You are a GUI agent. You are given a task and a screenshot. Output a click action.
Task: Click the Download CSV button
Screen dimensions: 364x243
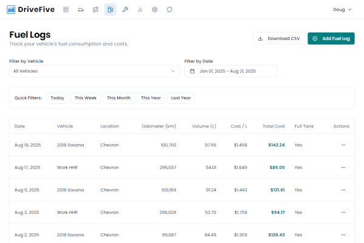click(x=279, y=39)
